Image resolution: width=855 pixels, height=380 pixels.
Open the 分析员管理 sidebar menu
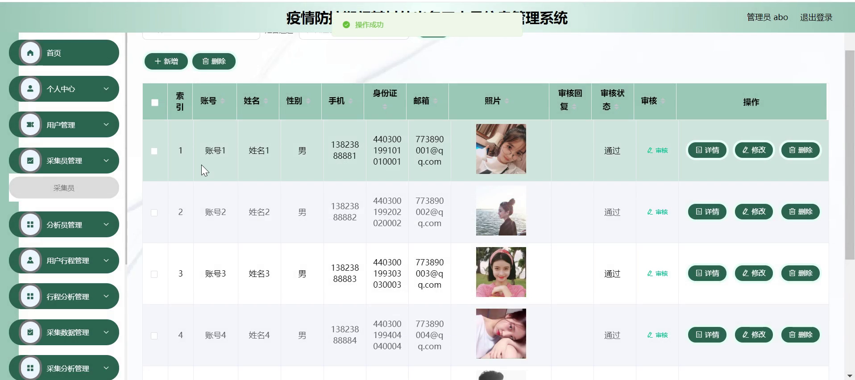[x=64, y=224]
